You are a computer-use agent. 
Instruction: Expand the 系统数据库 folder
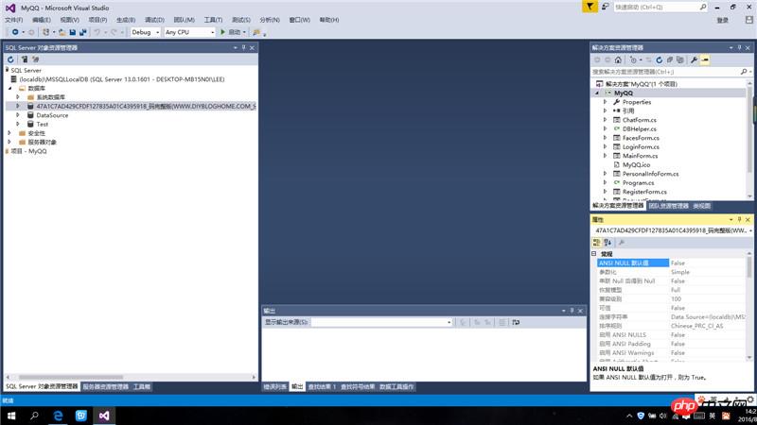coord(18,97)
